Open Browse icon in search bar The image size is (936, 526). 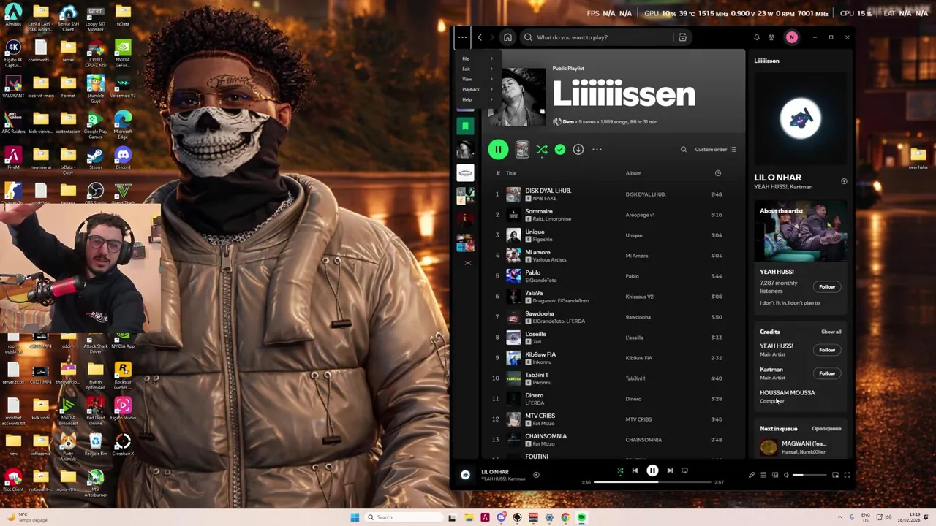click(x=682, y=37)
